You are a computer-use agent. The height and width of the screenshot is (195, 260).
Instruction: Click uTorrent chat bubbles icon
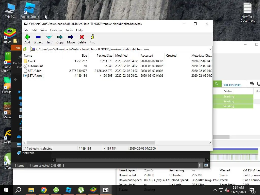click(252, 84)
